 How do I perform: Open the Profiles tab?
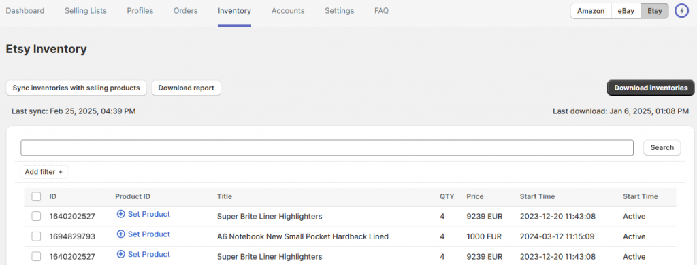click(x=140, y=11)
